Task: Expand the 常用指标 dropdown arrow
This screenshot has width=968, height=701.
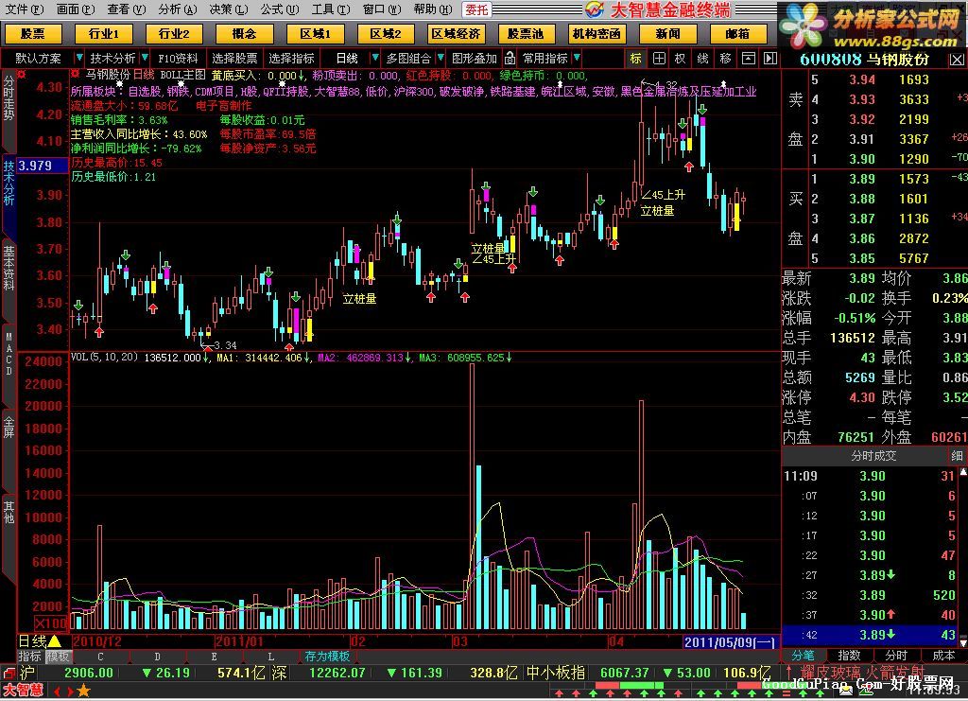Action: (x=576, y=58)
